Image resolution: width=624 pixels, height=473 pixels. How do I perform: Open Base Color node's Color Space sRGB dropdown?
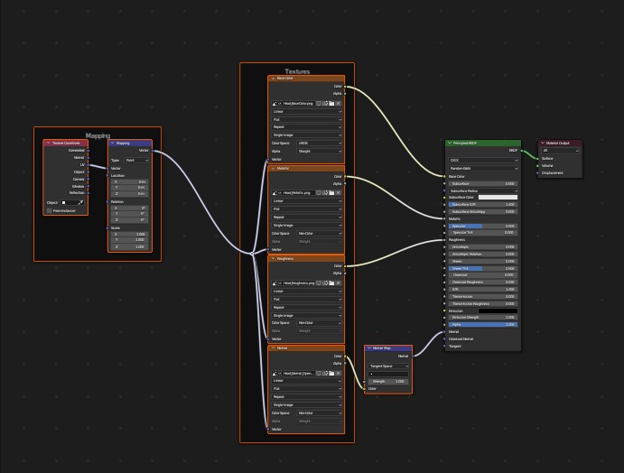320,144
